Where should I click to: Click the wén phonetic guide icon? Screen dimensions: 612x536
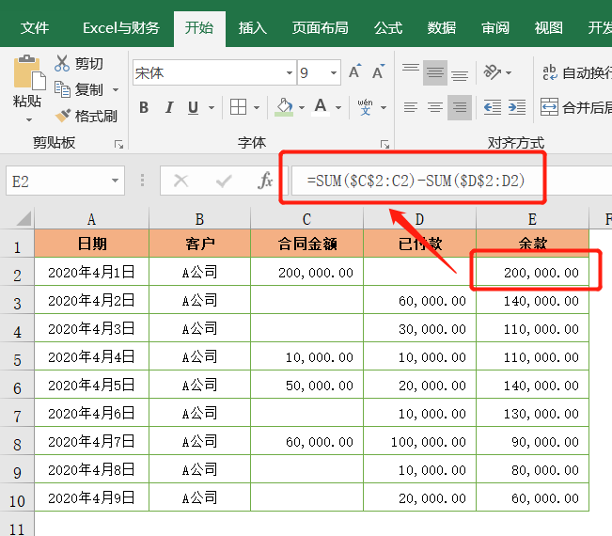pyautogui.click(x=366, y=106)
